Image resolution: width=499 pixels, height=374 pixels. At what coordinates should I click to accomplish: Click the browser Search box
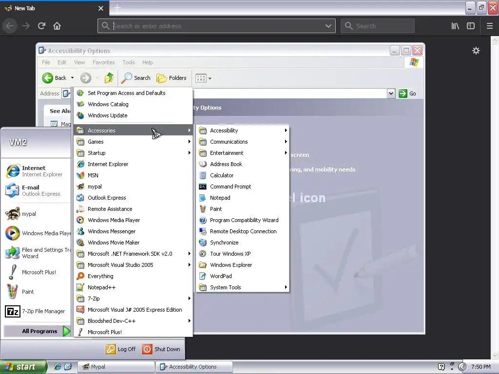(x=378, y=26)
